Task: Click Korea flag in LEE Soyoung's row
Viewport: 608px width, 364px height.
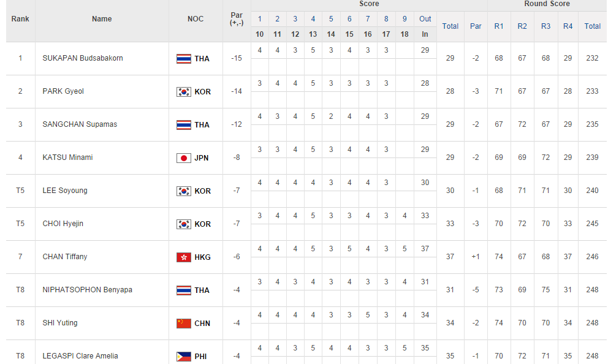Action: 183,191
